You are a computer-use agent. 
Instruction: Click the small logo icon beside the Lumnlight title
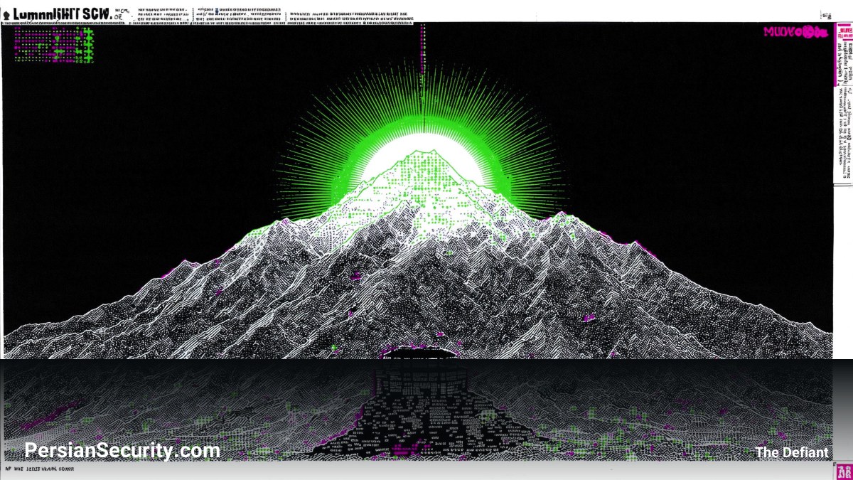coord(6,14)
